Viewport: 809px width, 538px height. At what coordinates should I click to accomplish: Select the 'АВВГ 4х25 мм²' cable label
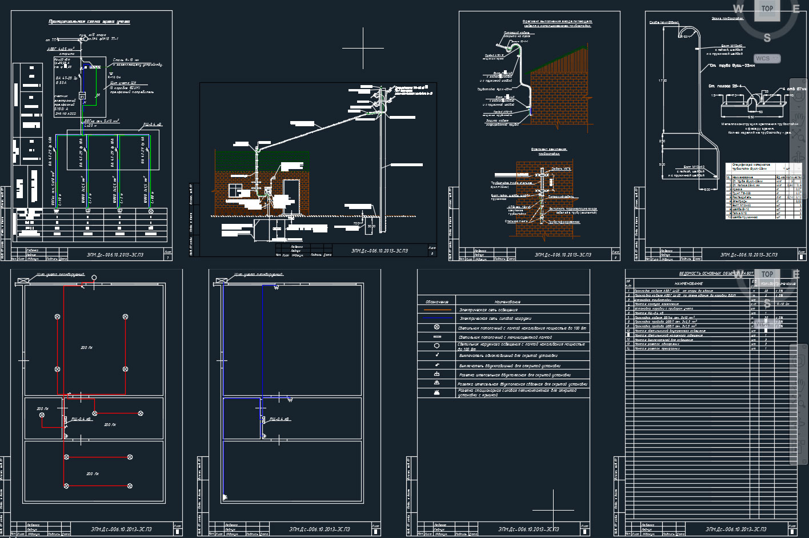point(61,49)
